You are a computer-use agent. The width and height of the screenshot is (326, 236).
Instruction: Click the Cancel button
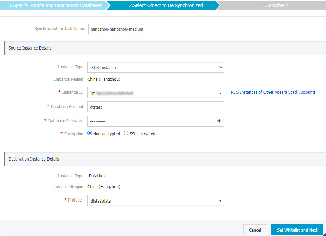(x=255, y=230)
